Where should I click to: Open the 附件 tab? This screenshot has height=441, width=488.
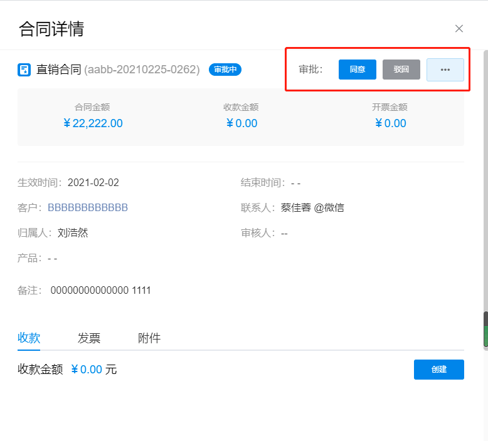pyautogui.click(x=149, y=338)
